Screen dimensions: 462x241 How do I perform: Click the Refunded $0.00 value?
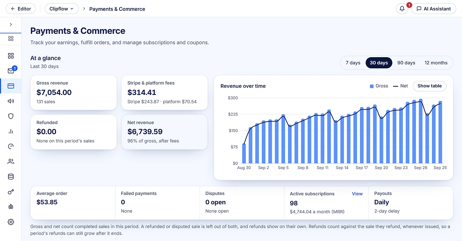pos(47,132)
